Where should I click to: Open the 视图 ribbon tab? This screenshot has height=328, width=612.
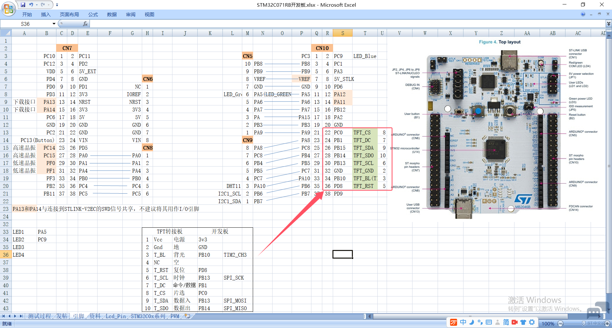coord(149,14)
